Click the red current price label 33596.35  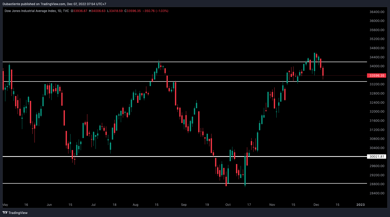(x=377, y=75)
